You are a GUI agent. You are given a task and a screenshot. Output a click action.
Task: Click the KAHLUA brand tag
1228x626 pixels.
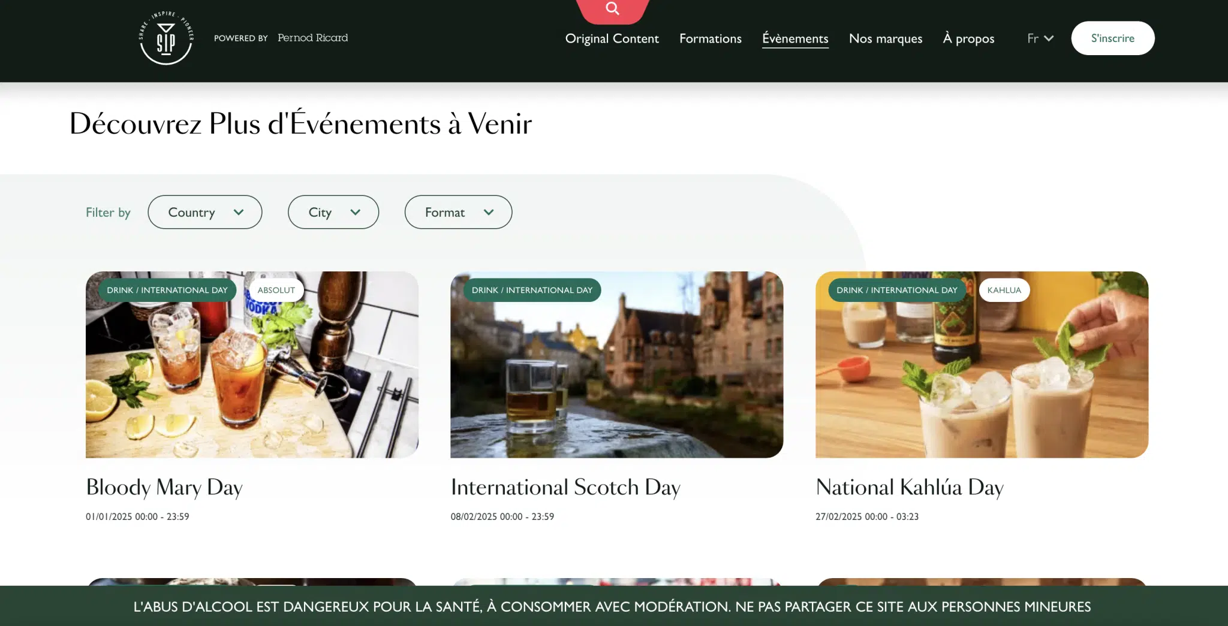tap(1004, 290)
